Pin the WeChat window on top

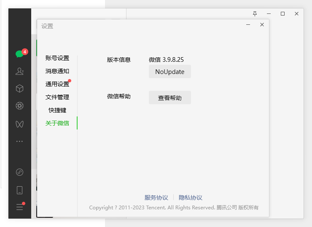(255, 14)
